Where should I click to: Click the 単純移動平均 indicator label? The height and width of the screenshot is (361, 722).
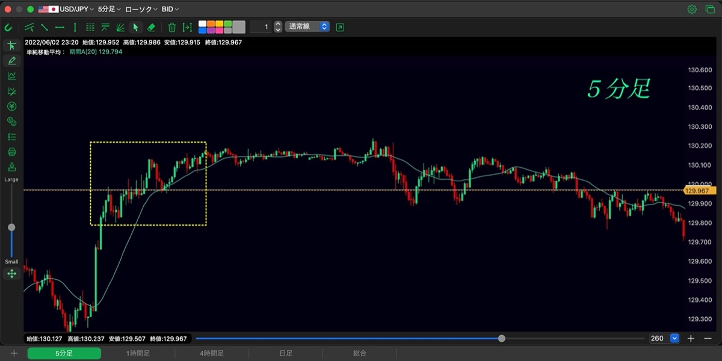pos(46,52)
